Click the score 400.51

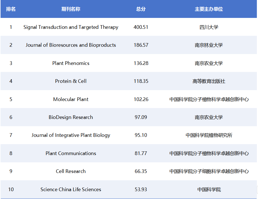pyautogui.click(x=141, y=27)
